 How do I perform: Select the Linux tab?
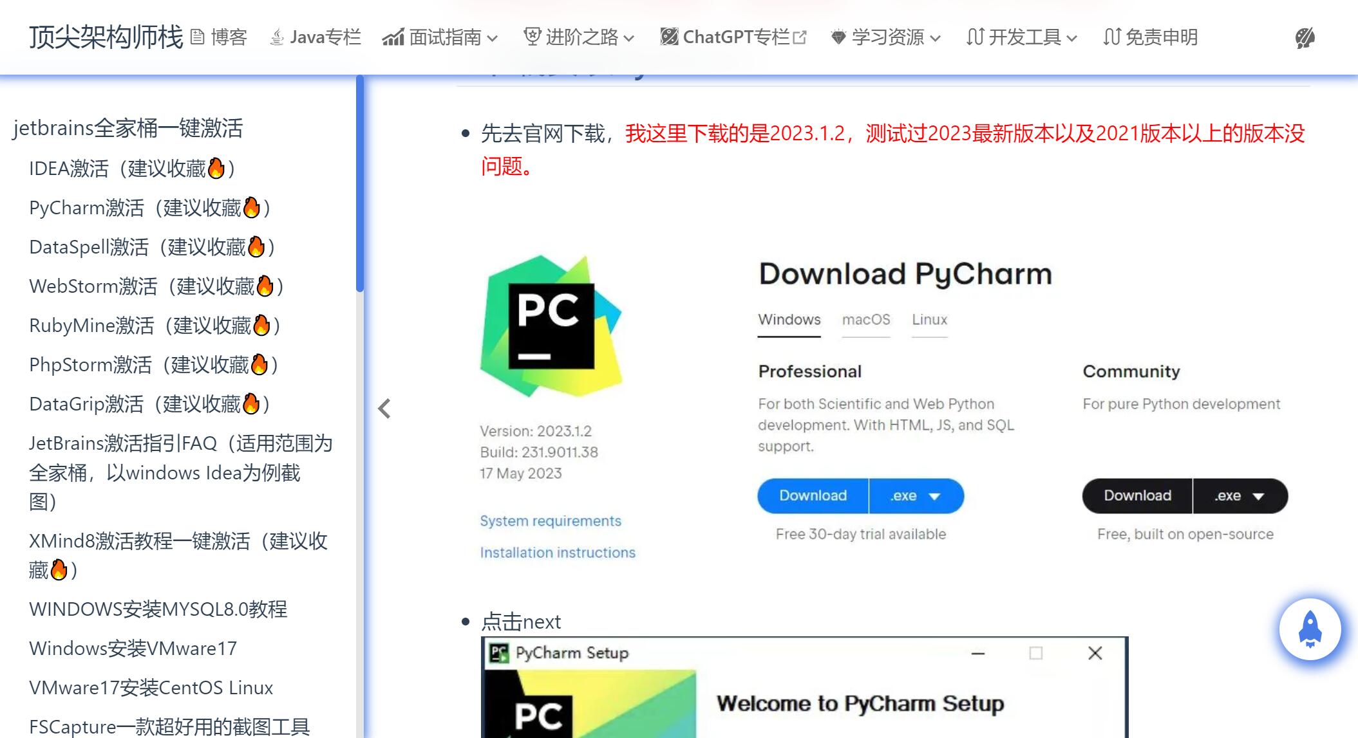[929, 320]
